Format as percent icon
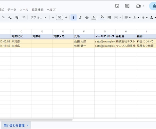The width and height of the screenshot is (156, 129). [x=3, y=17]
